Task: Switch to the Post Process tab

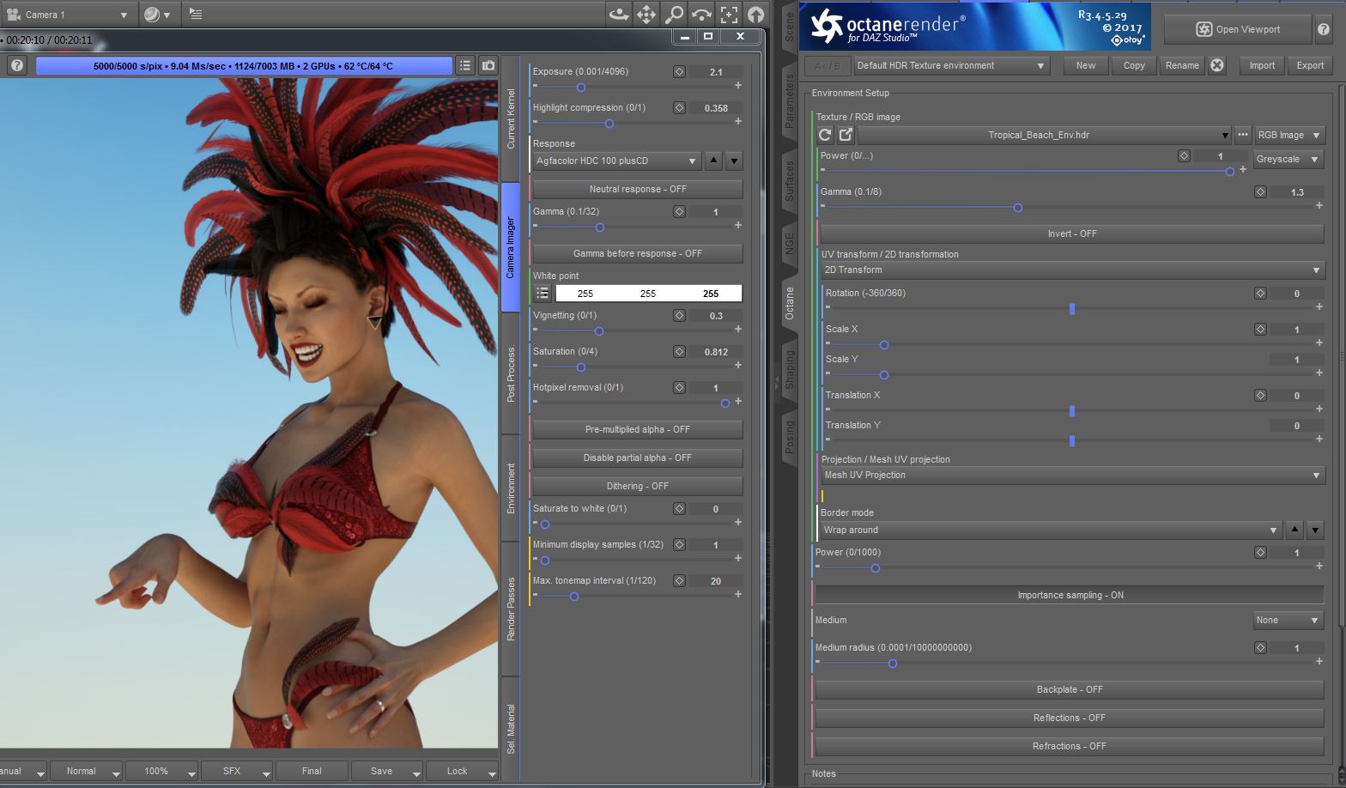Action: pyautogui.click(x=511, y=374)
